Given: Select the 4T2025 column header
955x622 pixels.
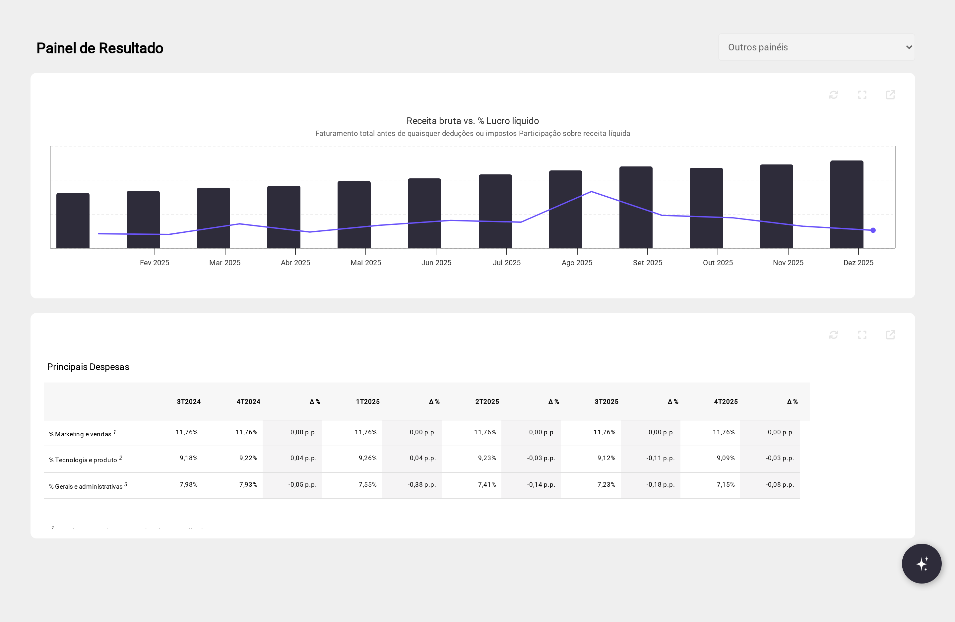Looking at the screenshot, I should pyautogui.click(x=726, y=402).
